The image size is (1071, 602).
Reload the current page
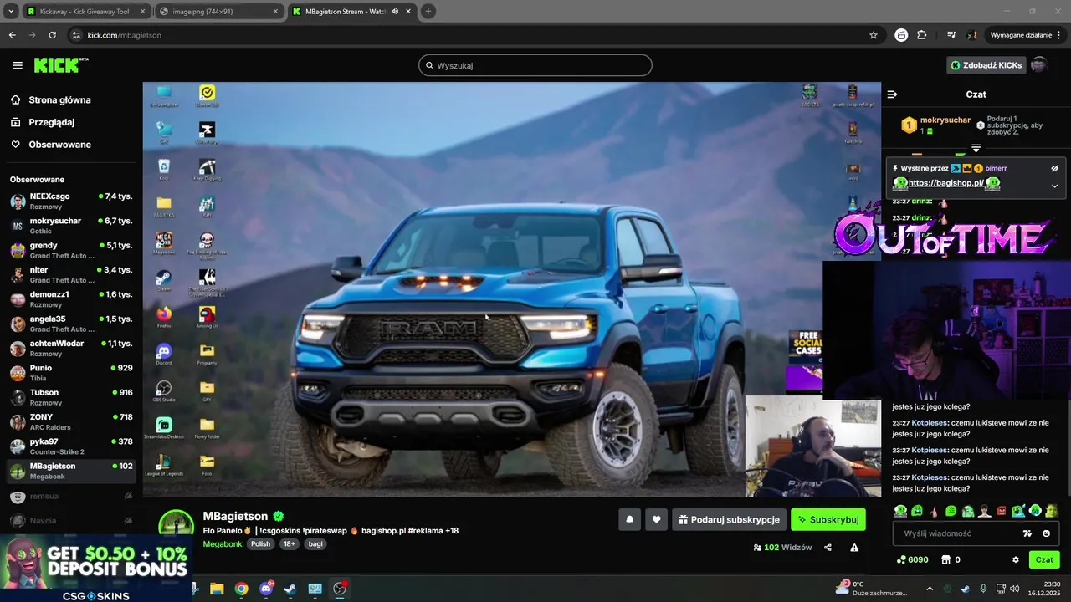tap(52, 35)
